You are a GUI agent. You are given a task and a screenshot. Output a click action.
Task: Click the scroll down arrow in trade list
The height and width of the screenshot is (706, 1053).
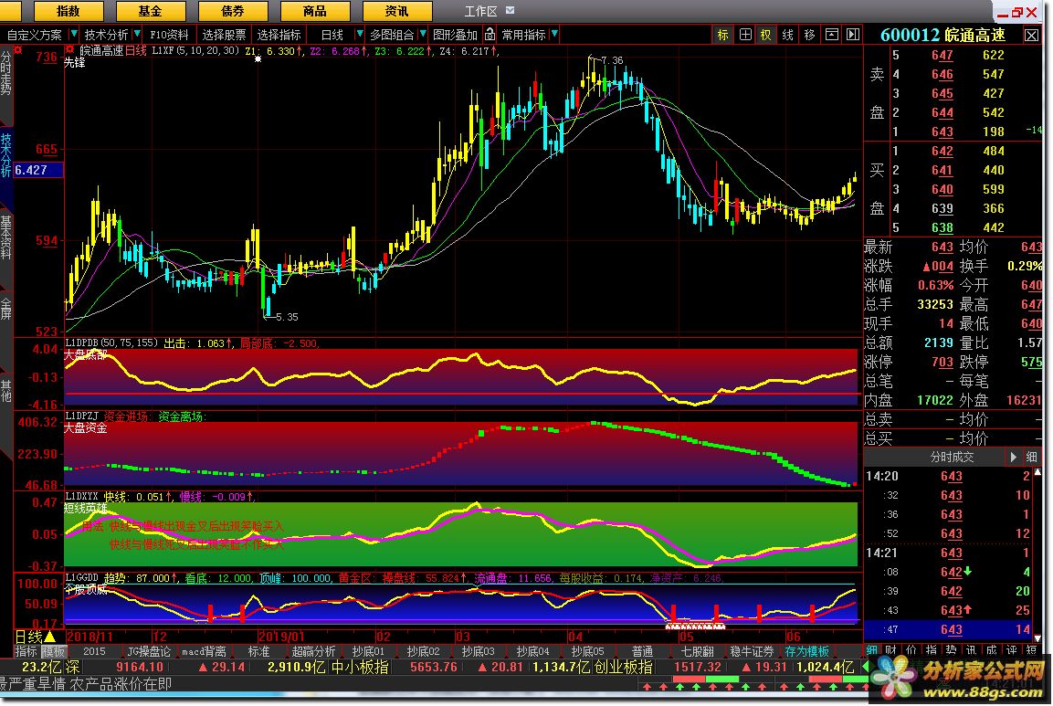pos(1037,638)
